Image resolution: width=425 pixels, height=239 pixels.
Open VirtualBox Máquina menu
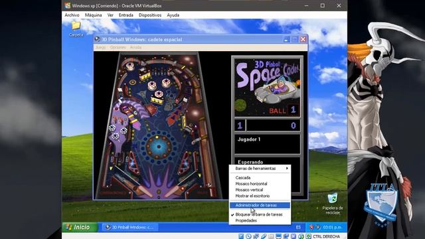(x=93, y=15)
